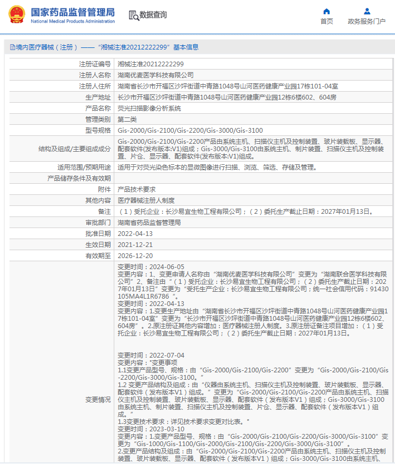This screenshot has height=464, width=395.
Task: Click National Medical Products Administration subtitle
Action: (x=73, y=21)
